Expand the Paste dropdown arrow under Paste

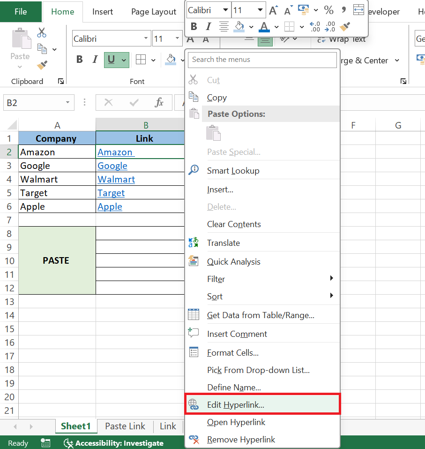pyautogui.click(x=20, y=67)
